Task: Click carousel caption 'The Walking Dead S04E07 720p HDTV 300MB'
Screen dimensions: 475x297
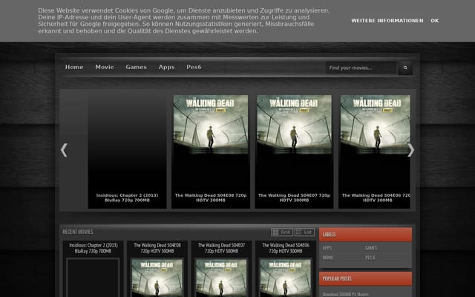Action: click(x=294, y=198)
